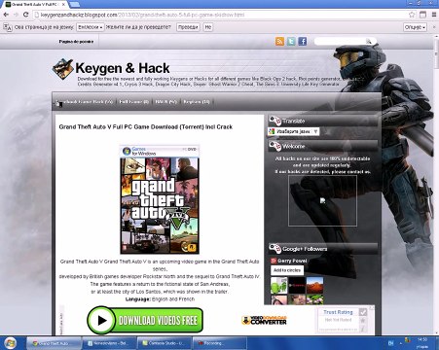Reload the page with the refresh icon
Screen dimensions: 439x350
tap(26, 15)
